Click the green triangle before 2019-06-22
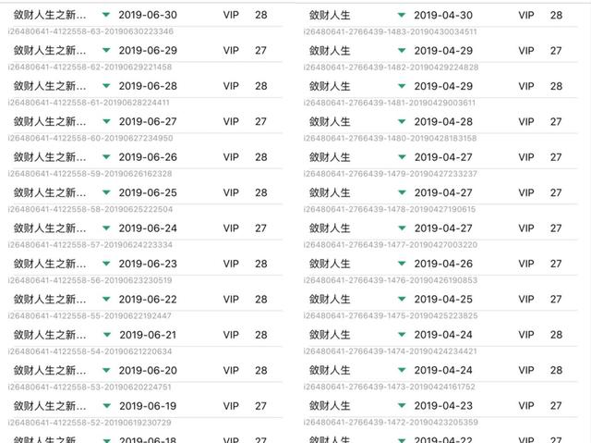 coord(106,300)
